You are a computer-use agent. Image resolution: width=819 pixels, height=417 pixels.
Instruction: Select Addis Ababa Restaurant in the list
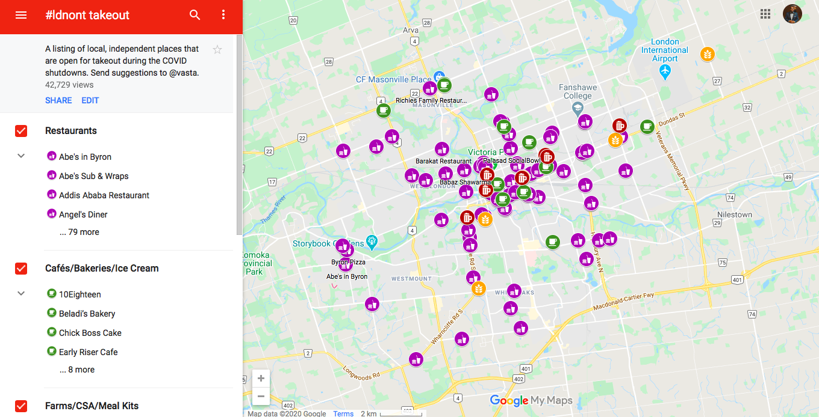coord(104,195)
